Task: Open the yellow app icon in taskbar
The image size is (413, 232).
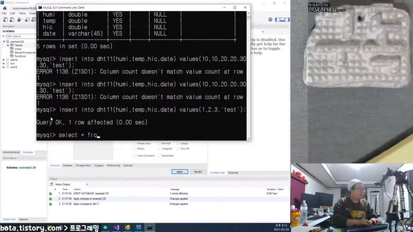Action: click(x=128, y=227)
